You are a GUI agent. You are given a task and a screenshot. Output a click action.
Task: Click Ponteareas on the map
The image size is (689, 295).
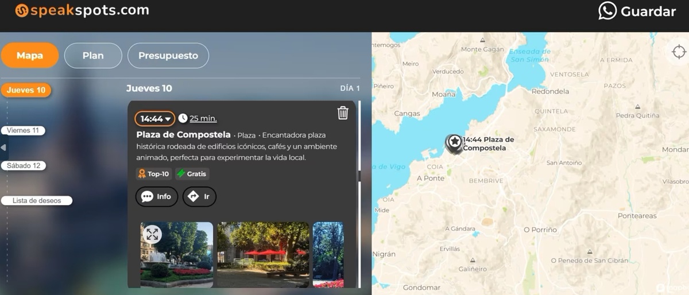click(x=637, y=216)
